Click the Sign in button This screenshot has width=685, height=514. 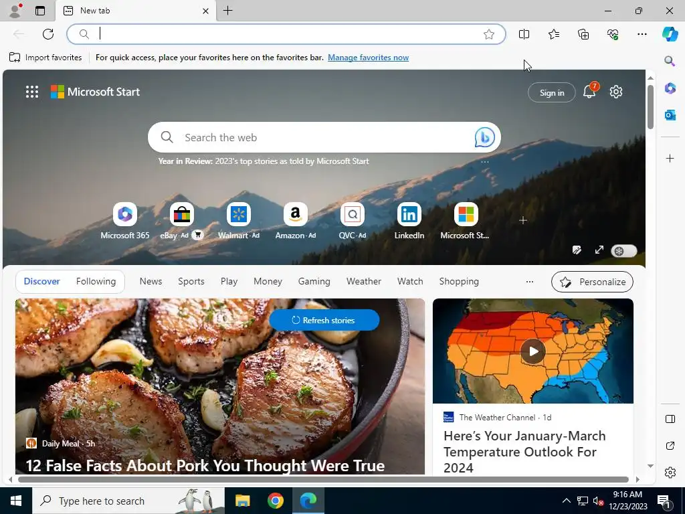tap(552, 92)
